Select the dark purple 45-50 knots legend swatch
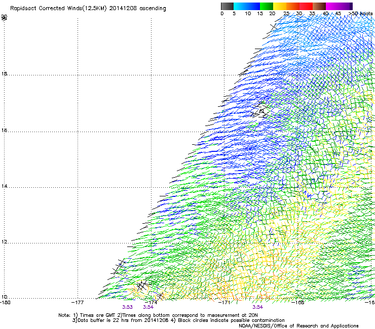 pyautogui.click(x=346, y=6)
